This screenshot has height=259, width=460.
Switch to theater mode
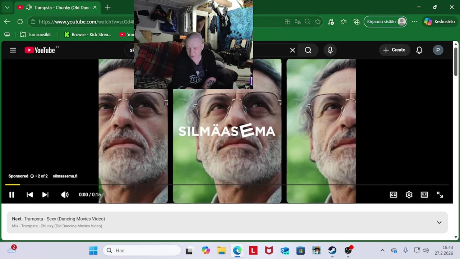[424, 195]
